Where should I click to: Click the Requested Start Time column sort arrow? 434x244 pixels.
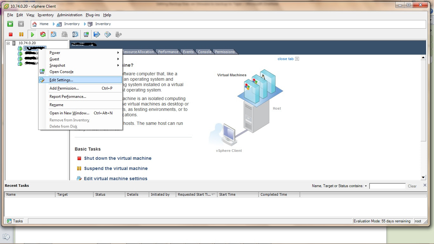(x=213, y=194)
